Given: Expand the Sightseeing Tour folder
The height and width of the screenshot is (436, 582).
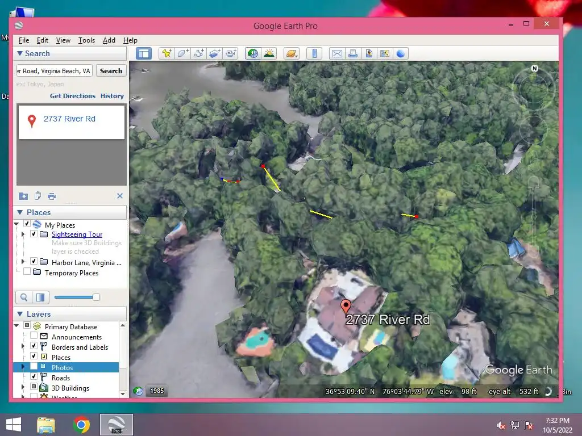Looking at the screenshot, I should point(23,234).
